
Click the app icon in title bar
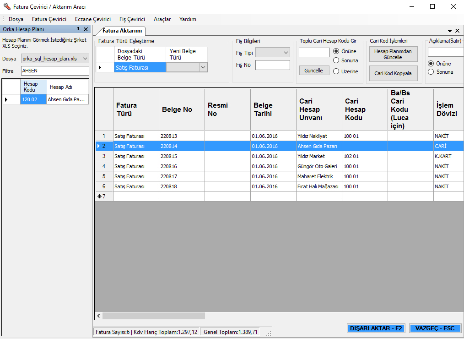[x=6, y=7]
